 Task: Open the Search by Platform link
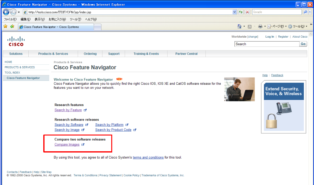(109, 125)
